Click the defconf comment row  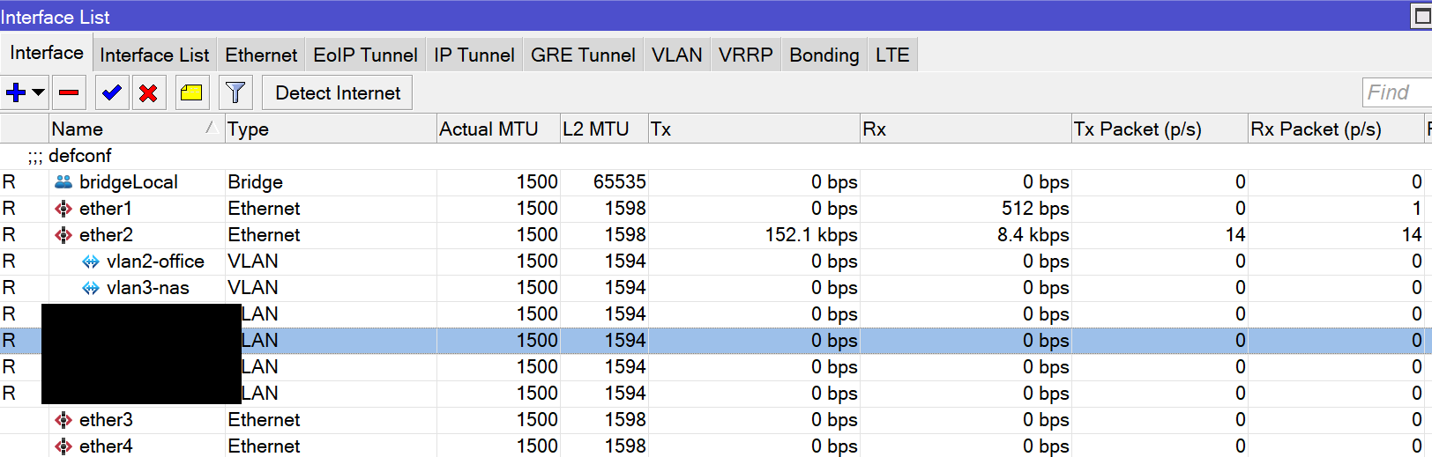pyautogui.click(x=716, y=156)
